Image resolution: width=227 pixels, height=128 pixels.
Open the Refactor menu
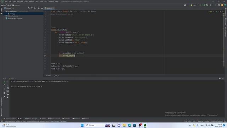(32, 2)
